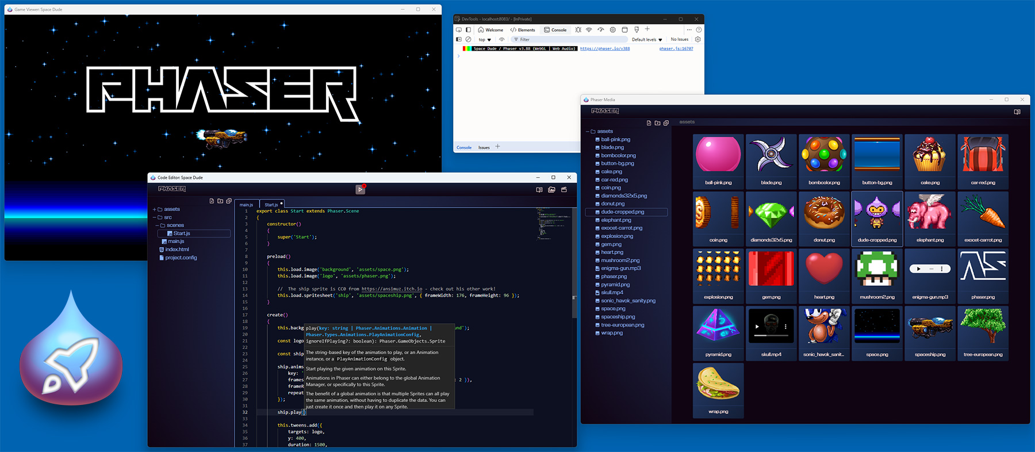Open console settings gear in DevTools
The width and height of the screenshot is (1035, 452).
click(x=698, y=40)
